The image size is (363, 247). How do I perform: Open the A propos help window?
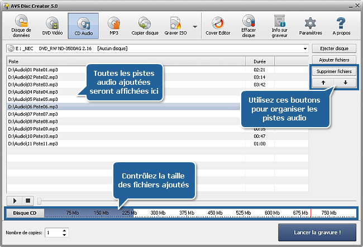coord(341,28)
